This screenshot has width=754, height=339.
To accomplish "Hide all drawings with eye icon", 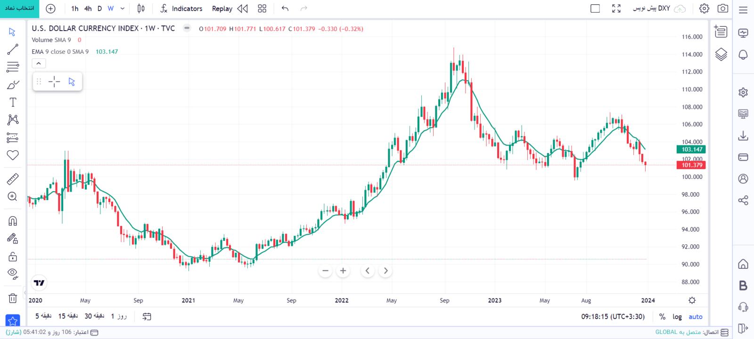I will point(13,274).
